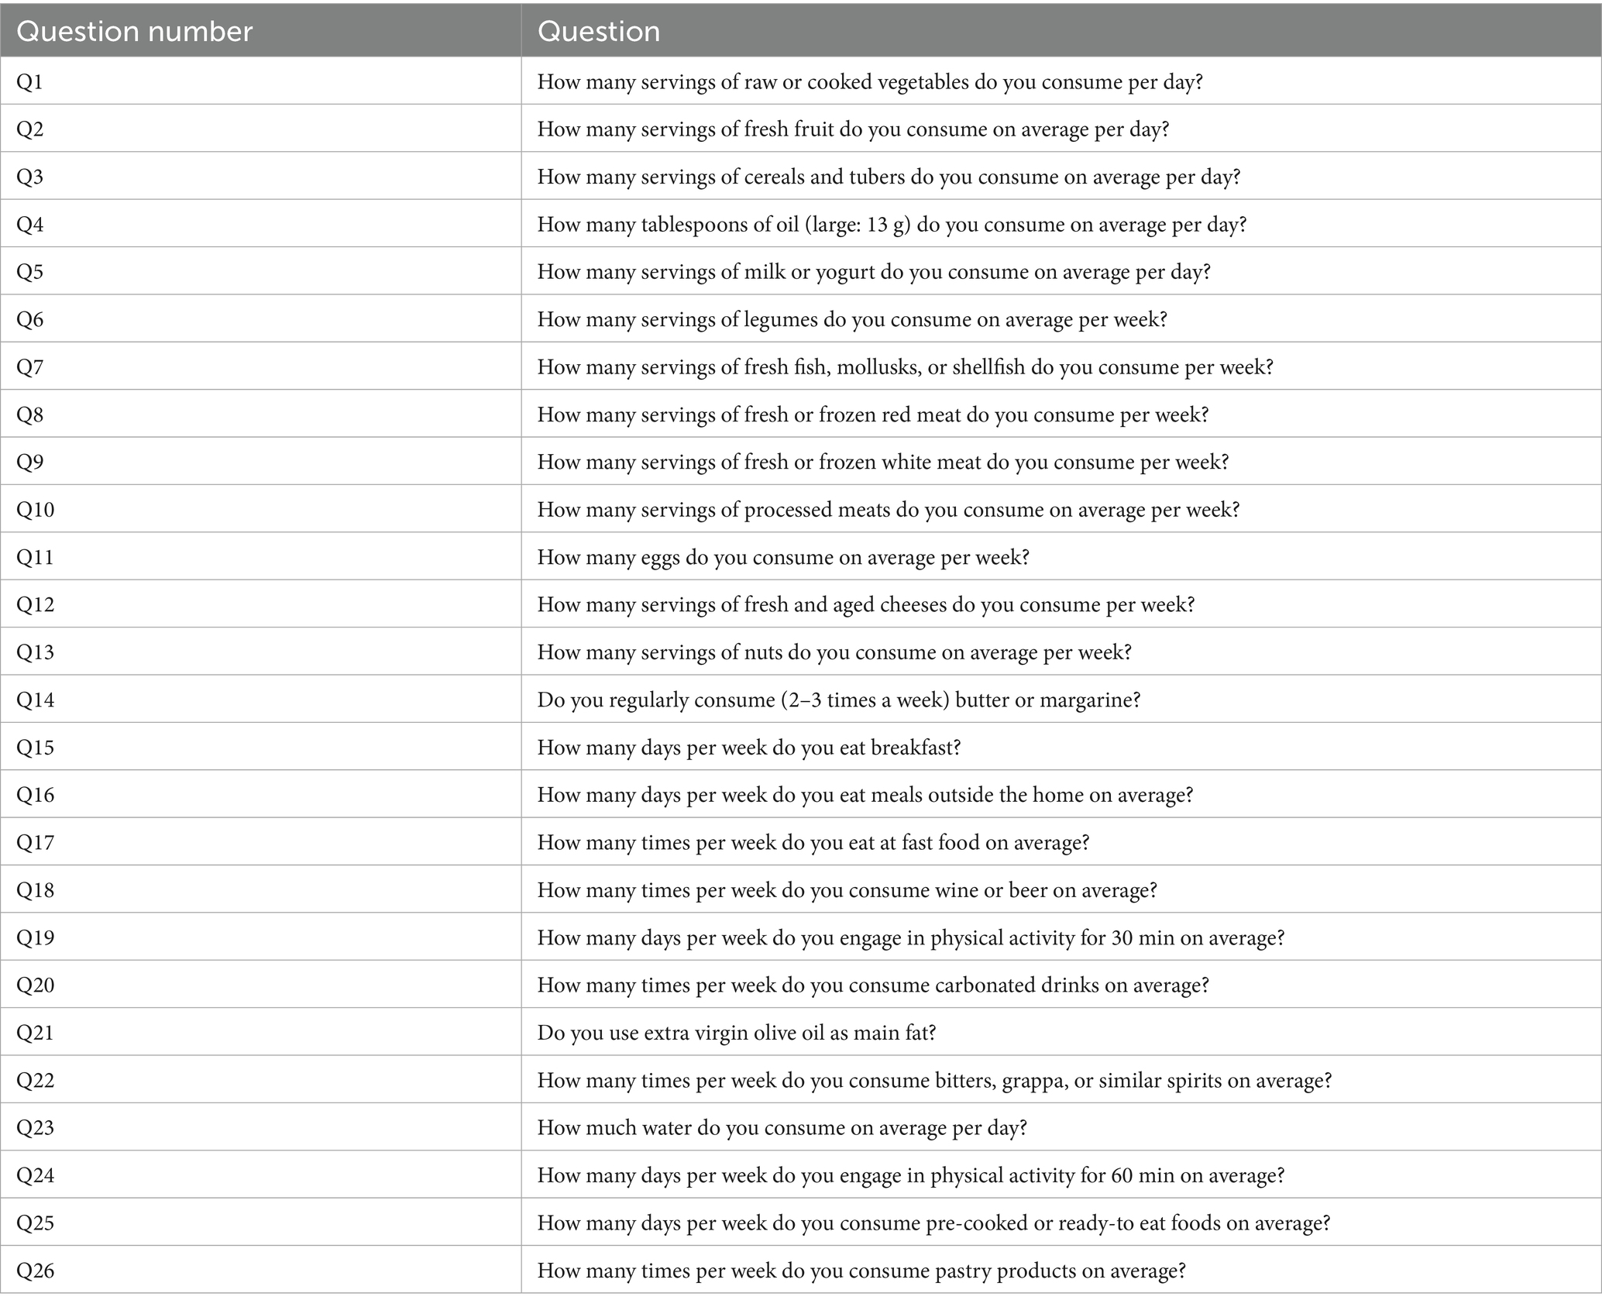Click the pastry products question text
1602x1307 pixels.
tap(861, 1270)
